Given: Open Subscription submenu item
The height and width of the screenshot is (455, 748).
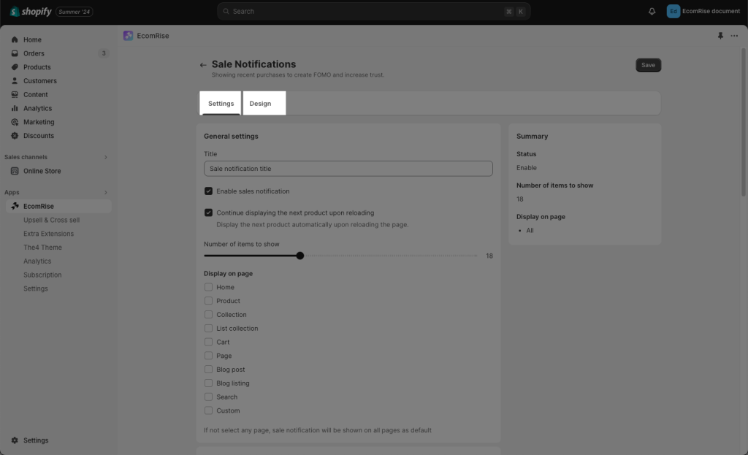Looking at the screenshot, I should (x=42, y=275).
